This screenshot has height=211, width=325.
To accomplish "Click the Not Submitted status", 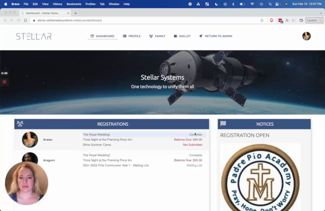I will click(x=192, y=145).
